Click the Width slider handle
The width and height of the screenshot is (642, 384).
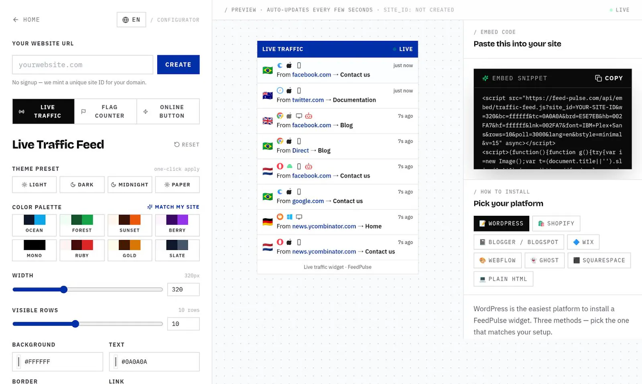coord(64,290)
